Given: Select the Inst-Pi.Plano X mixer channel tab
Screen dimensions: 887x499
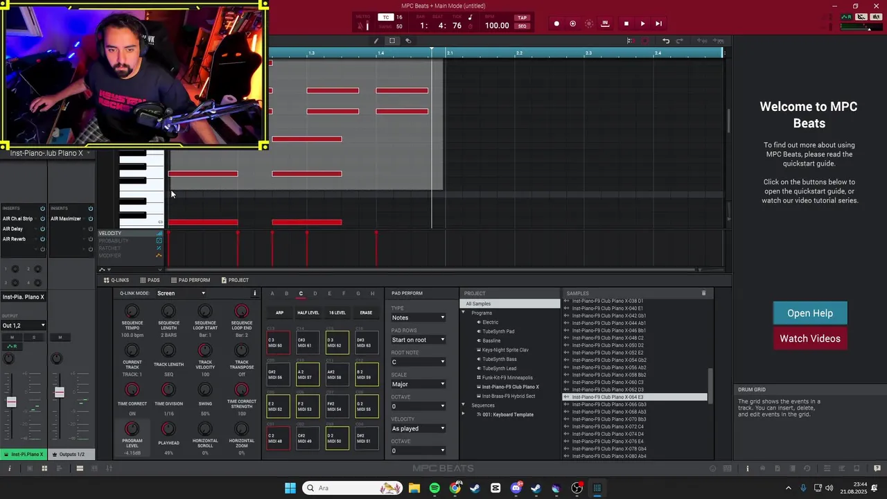Looking at the screenshot, I should click(24, 455).
